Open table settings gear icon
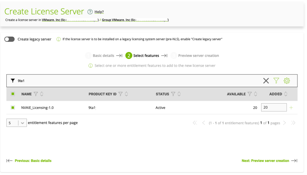 (287, 80)
